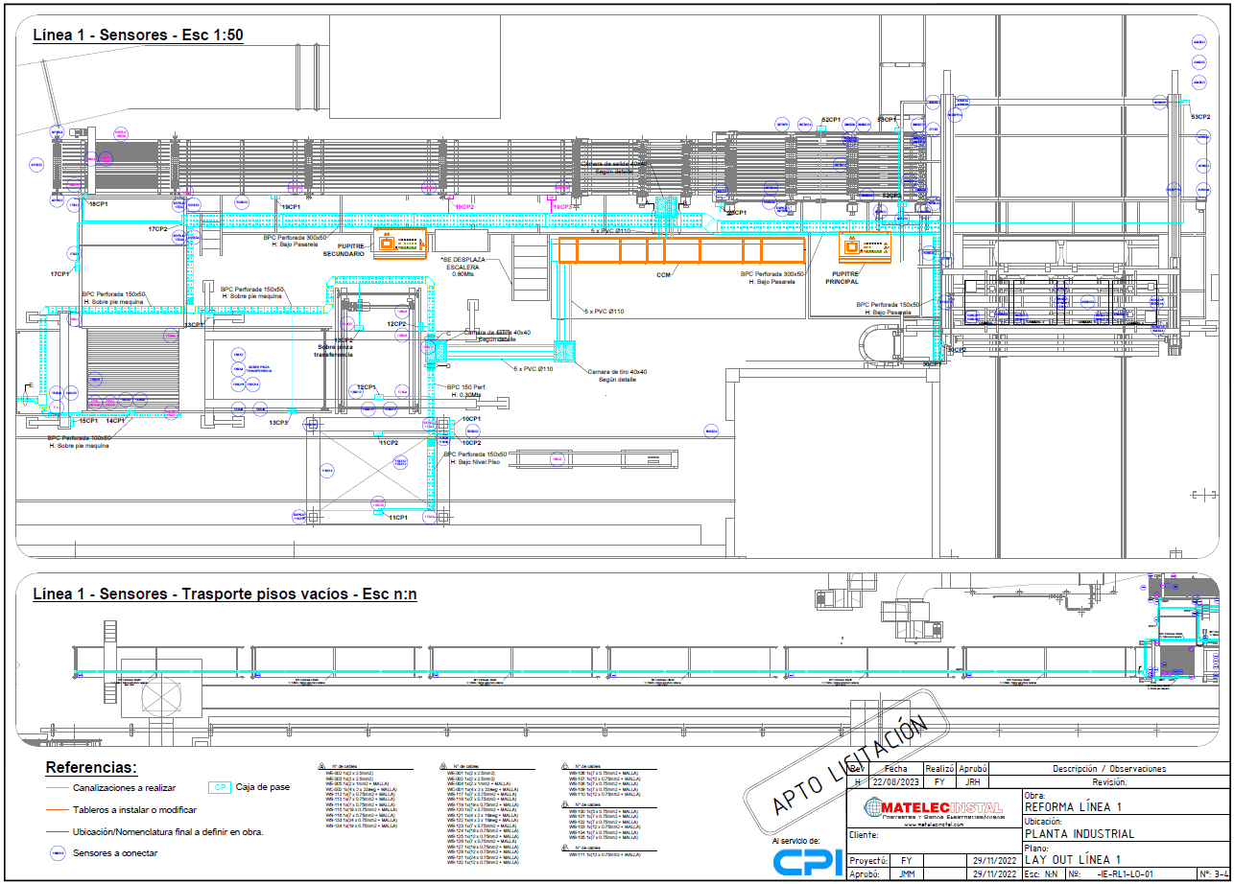Click the Caja de pase CP legend symbol

[x=220, y=787]
